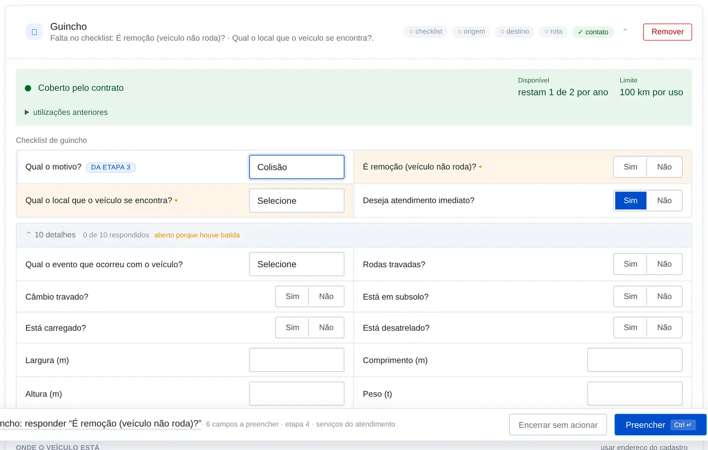Click '0 de 10 respondidos' counter

[116, 235]
